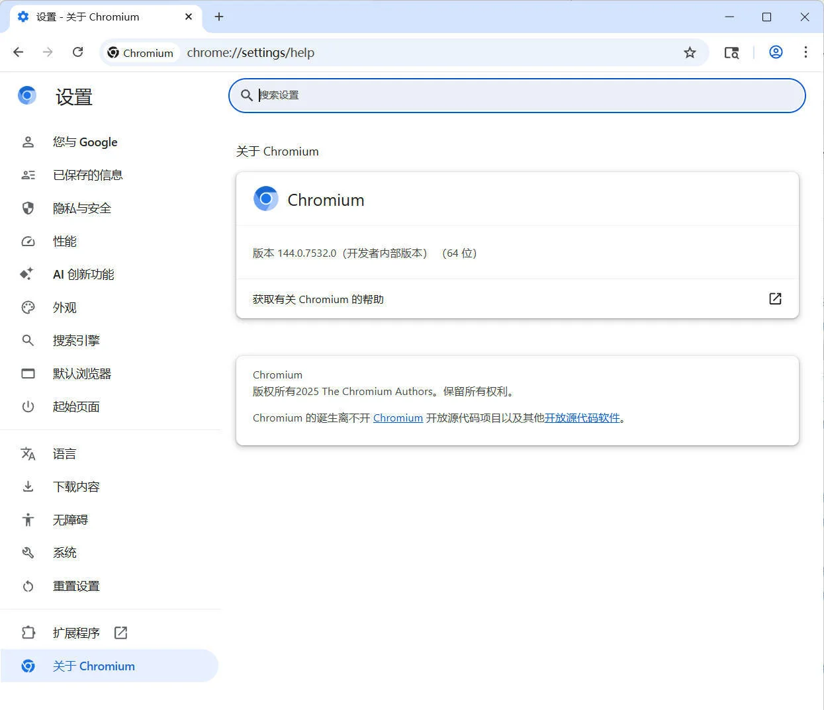Select 关于 Chromium in the sidebar

click(x=94, y=666)
